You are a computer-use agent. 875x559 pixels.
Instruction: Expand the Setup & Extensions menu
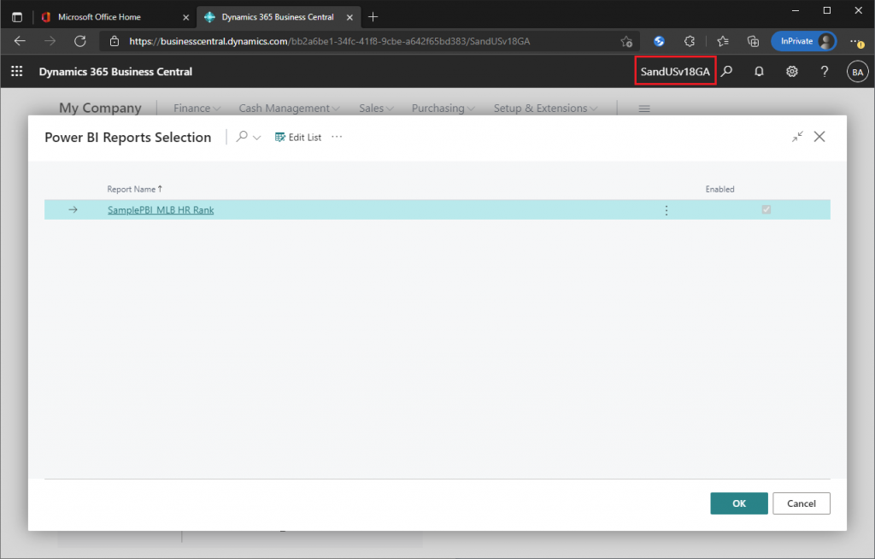coord(545,108)
